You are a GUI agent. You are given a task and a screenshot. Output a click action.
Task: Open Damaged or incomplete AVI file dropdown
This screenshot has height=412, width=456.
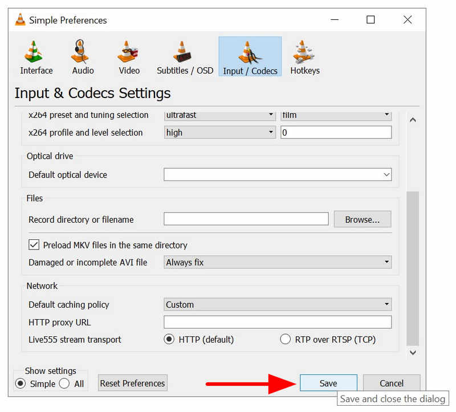pos(277,263)
